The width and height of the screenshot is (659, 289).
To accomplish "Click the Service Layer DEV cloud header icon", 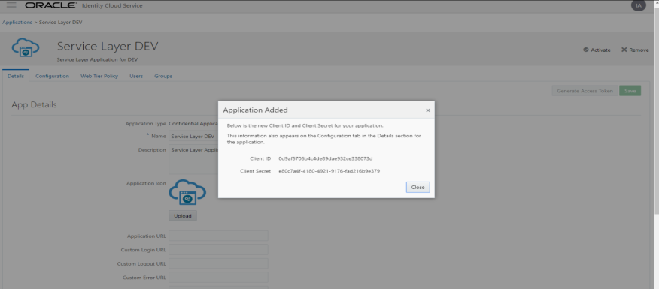I will tap(26, 48).
